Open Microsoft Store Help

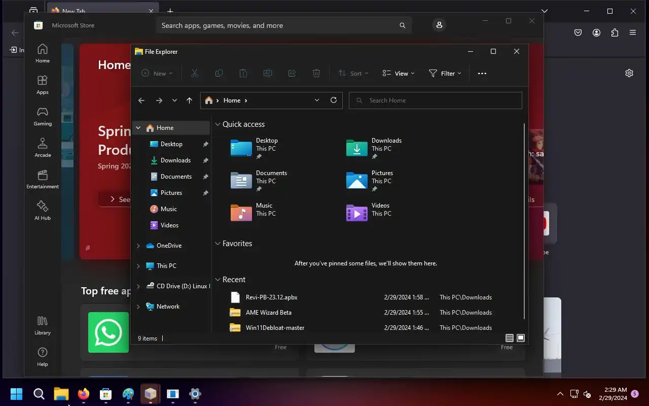click(x=43, y=357)
